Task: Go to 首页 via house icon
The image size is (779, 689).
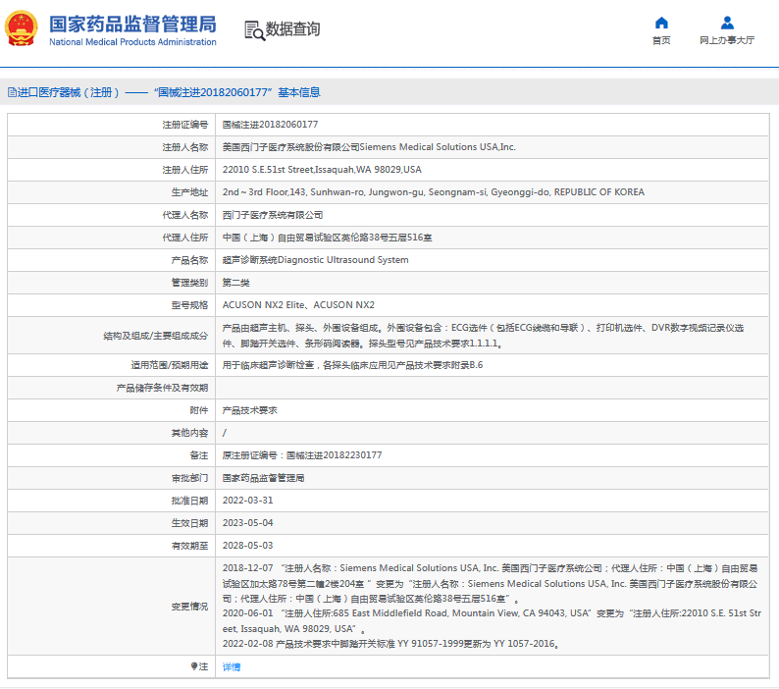Action: (661, 23)
